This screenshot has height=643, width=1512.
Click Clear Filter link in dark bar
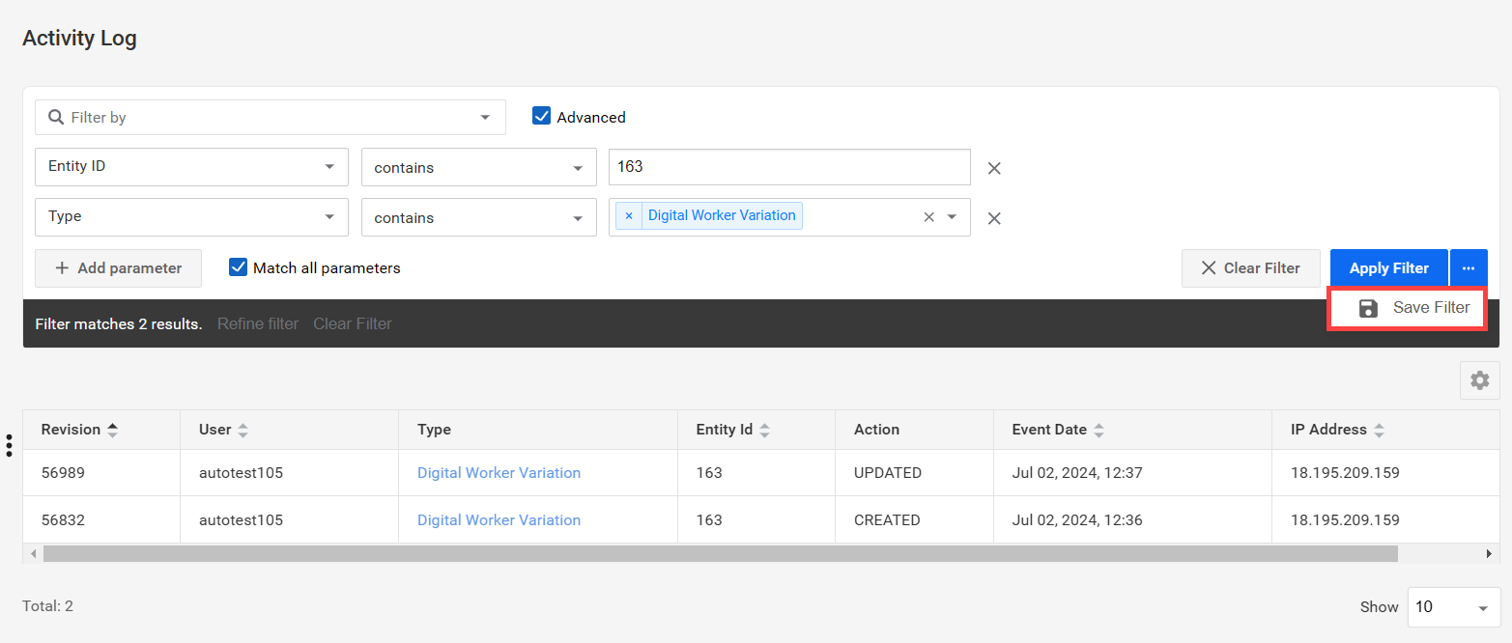[x=353, y=323]
